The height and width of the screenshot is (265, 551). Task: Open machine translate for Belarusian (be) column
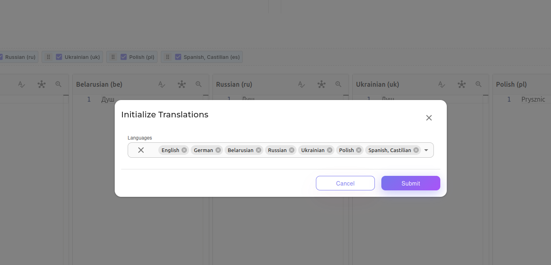tap(182, 84)
